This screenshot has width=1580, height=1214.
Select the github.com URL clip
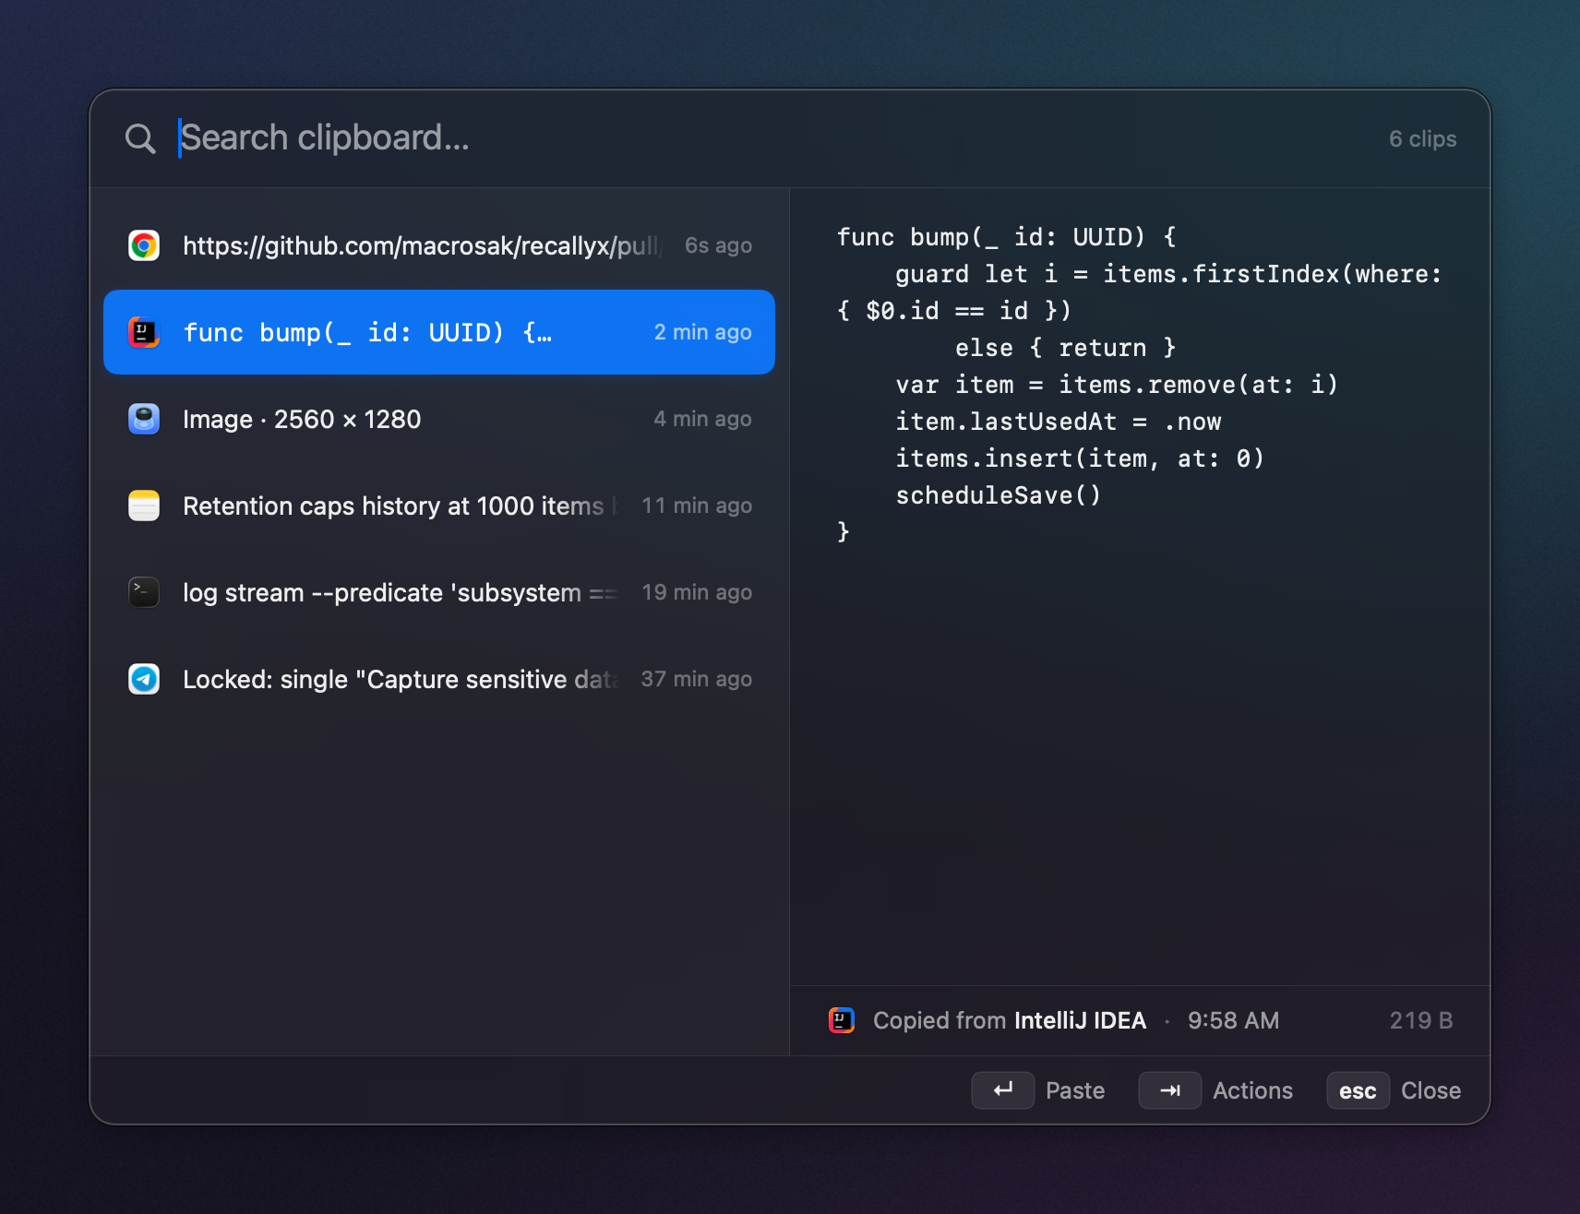pos(439,245)
